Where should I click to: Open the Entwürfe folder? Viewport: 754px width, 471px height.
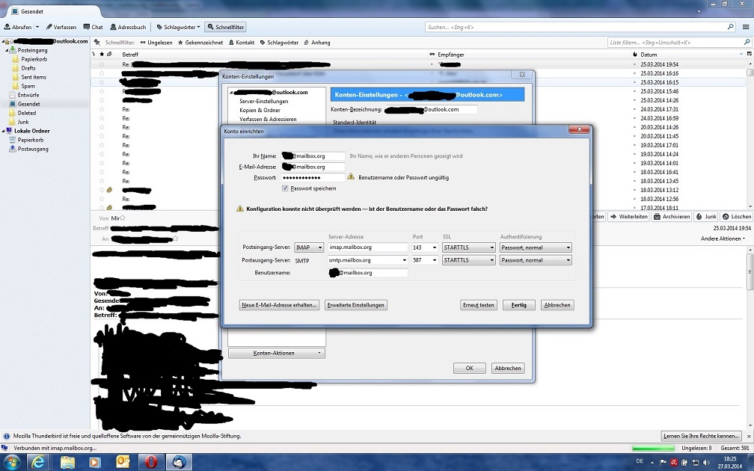tap(28, 95)
